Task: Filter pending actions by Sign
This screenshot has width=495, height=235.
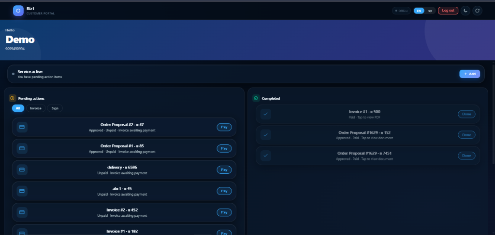Action: (55, 108)
